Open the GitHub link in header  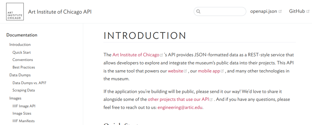(x=297, y=11)
